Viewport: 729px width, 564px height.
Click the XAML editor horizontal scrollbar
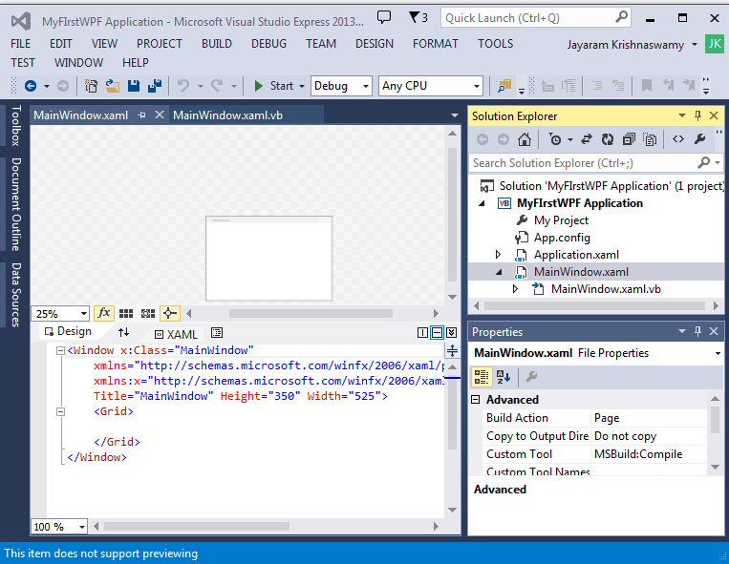[197, 527]
